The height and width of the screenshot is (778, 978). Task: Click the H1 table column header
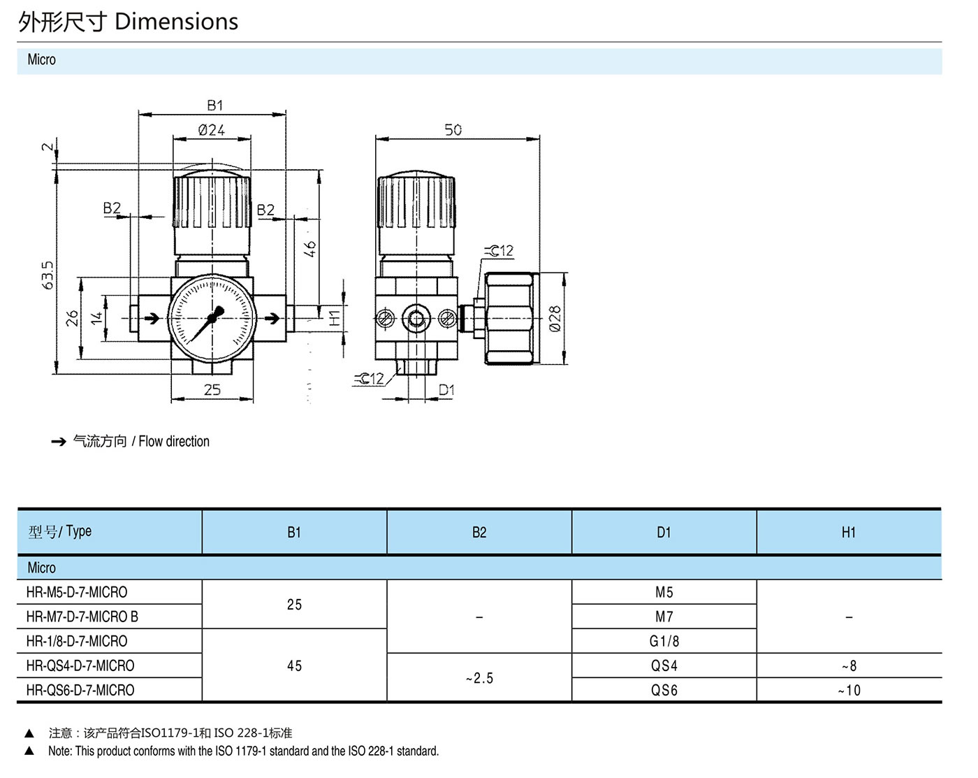click(x=849, y=533)
